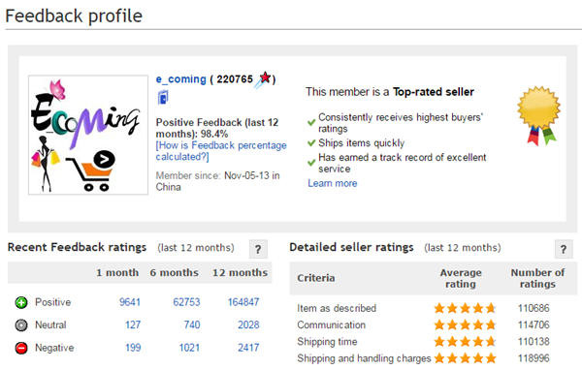Click the Ecoming seller logo image

88,135
